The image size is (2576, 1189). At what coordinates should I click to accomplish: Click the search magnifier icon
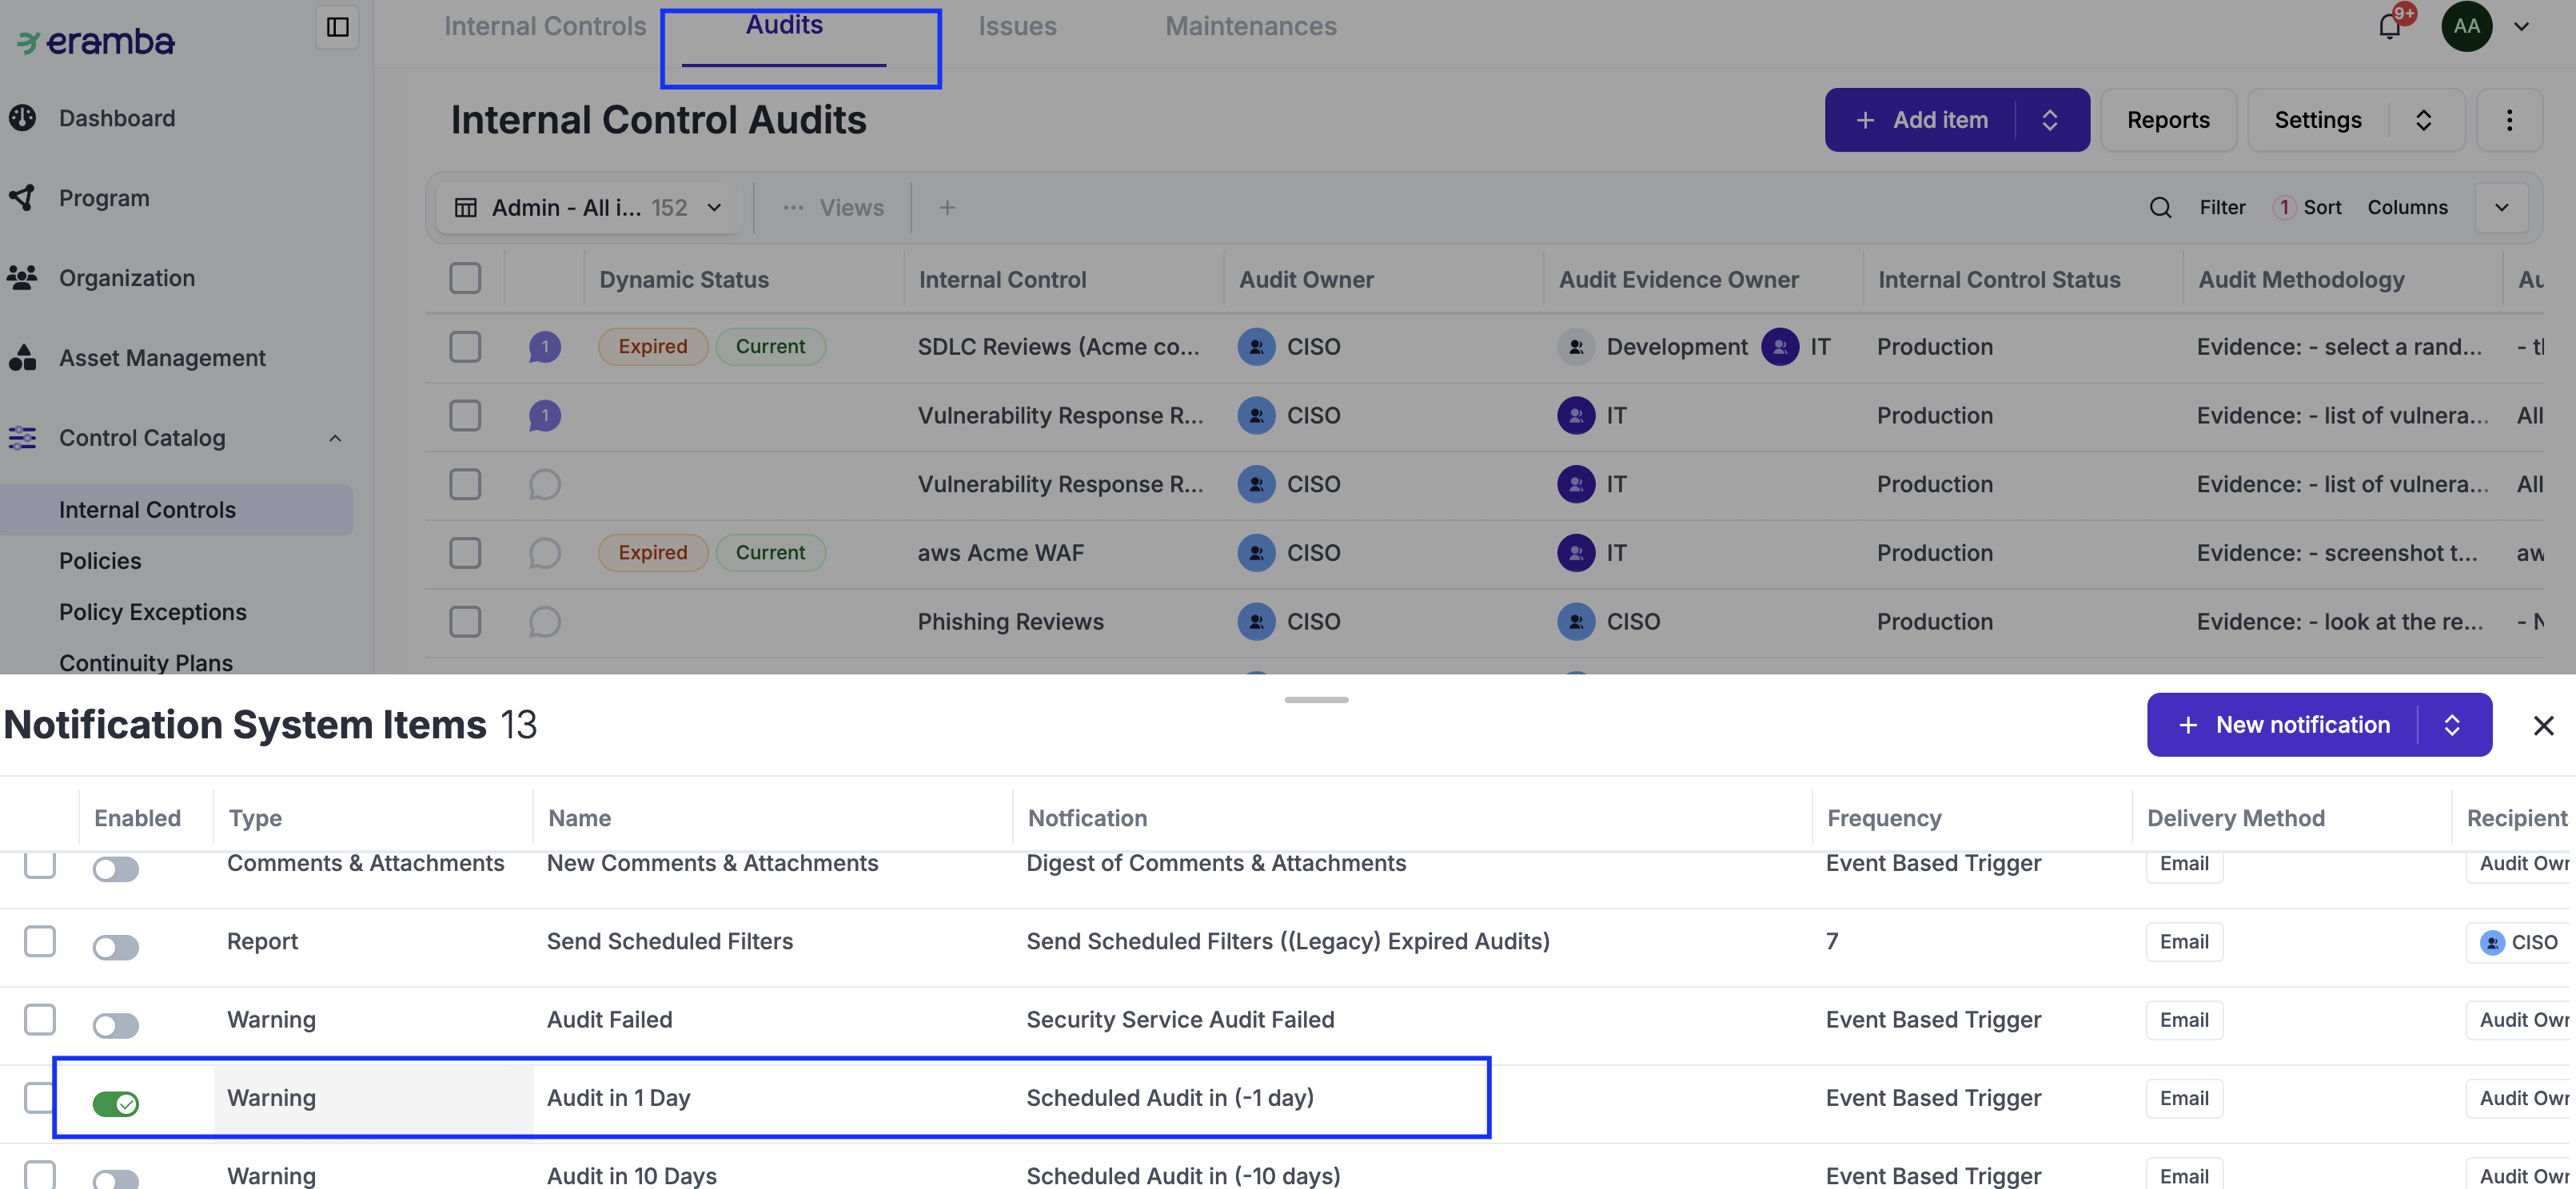click(2160, 207)
